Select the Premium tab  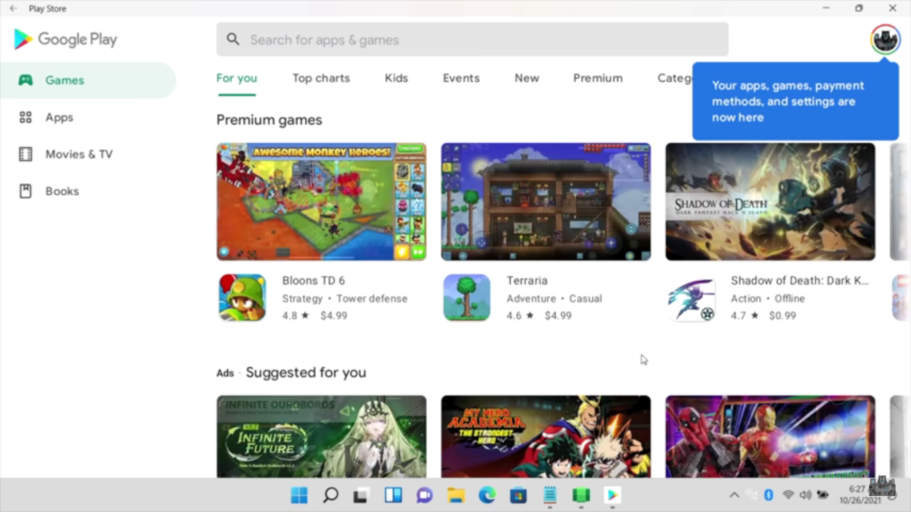[x=598, y=78]
